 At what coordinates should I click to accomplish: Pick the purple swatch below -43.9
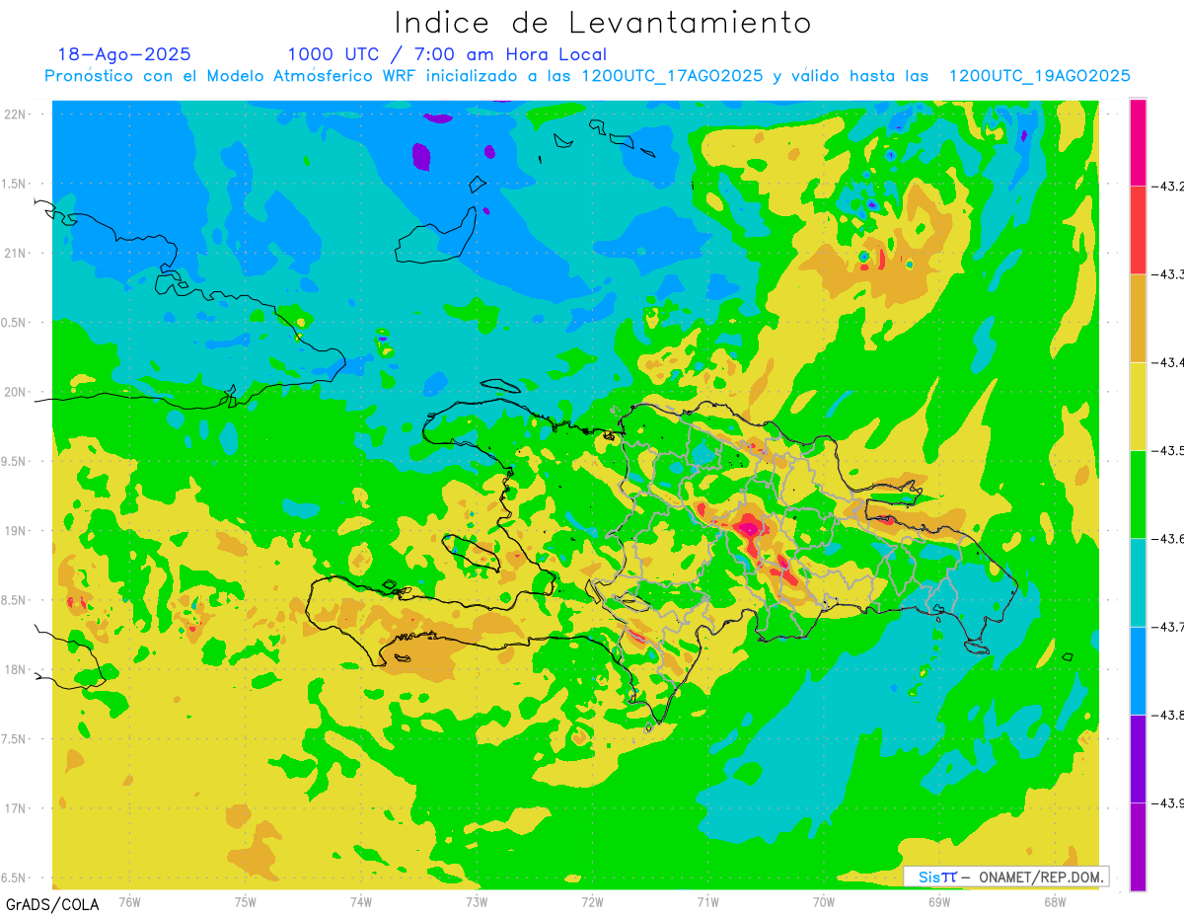[1138, 846]
